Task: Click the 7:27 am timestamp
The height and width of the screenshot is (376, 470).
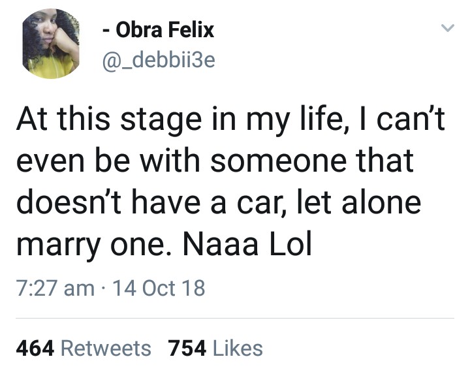Action: click(55, 288)
